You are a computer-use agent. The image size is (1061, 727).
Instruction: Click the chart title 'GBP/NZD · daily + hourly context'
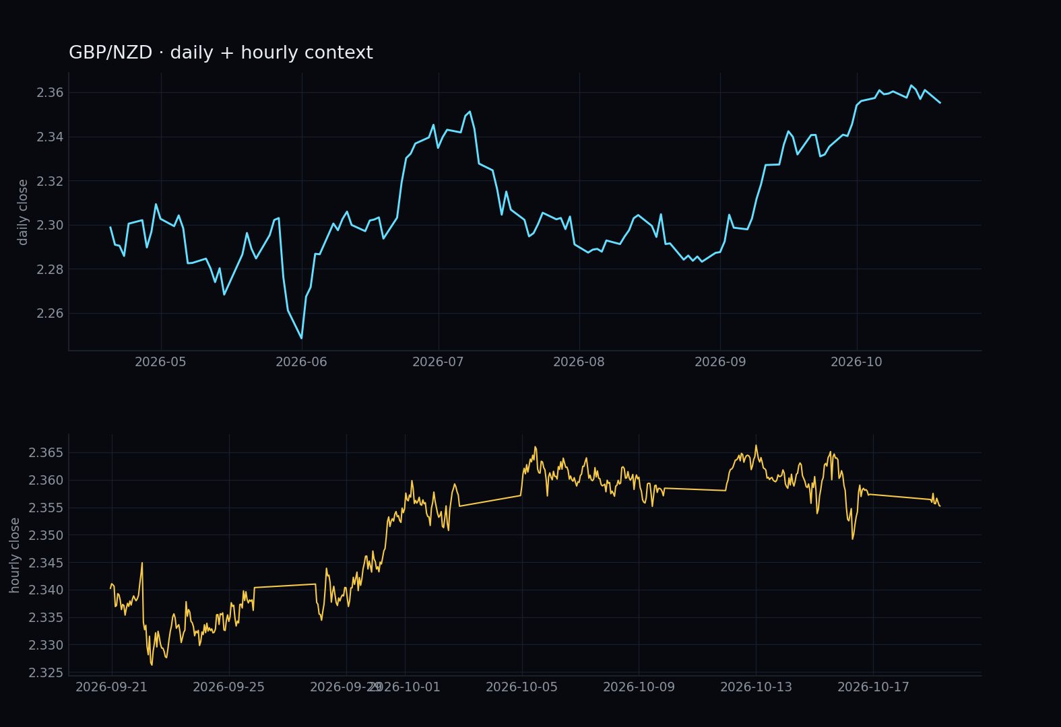(221, 53)
